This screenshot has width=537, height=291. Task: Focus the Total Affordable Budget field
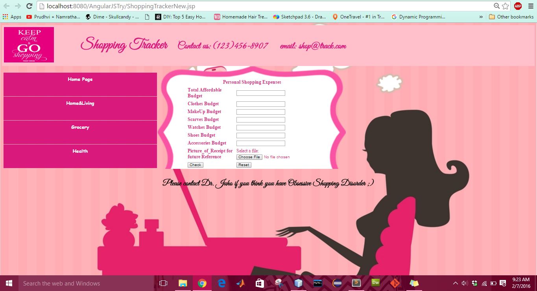click(260, 93)
